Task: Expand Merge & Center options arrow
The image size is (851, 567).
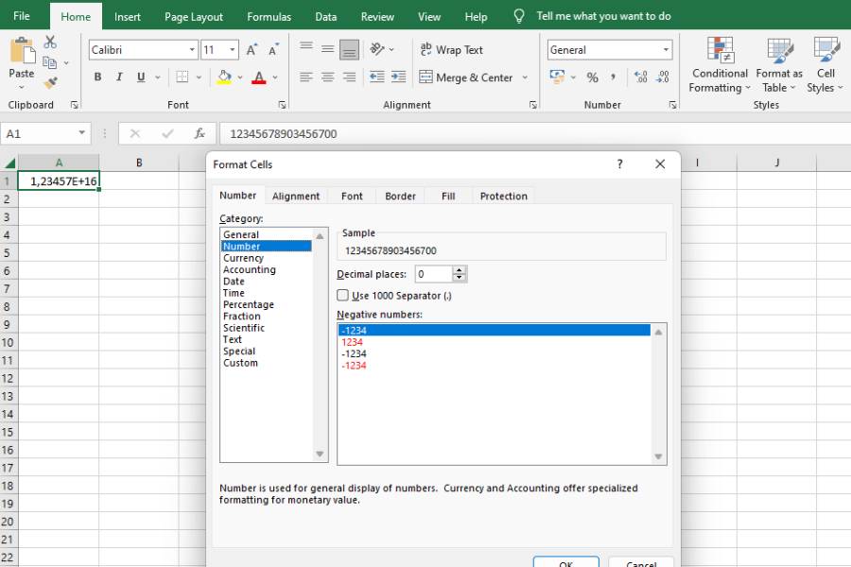Action: (525, 77)
